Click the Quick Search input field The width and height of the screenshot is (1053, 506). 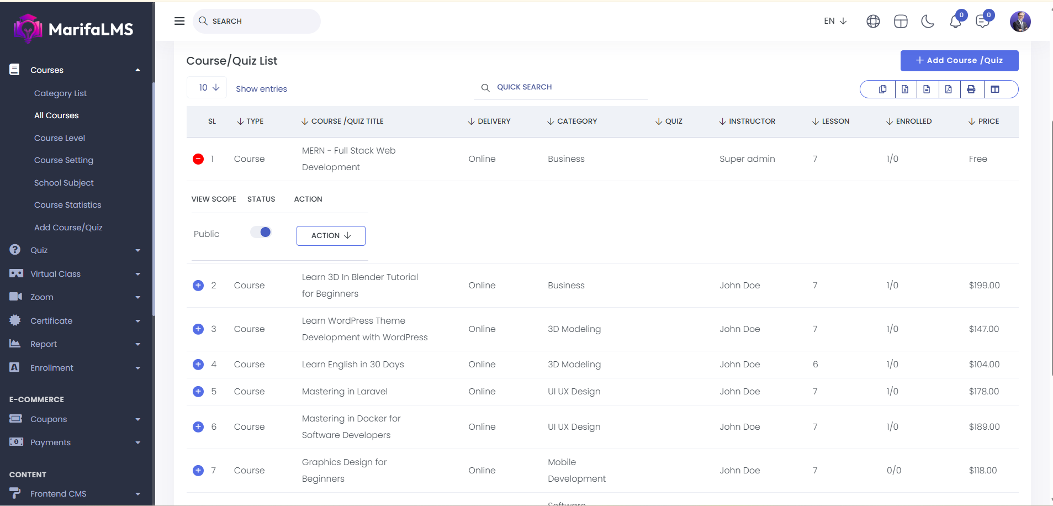coord(569,87)
